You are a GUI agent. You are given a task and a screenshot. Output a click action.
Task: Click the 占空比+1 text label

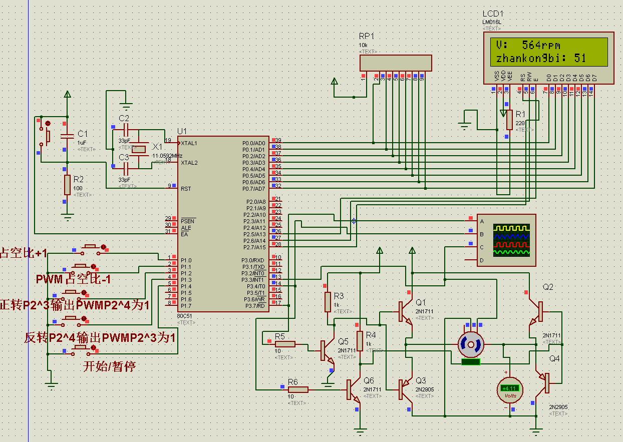click(23, 253)
